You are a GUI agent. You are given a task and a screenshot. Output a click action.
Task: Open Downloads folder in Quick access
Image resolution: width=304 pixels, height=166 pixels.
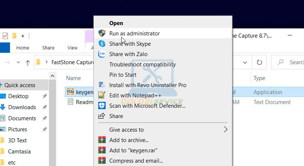pyautogui.click(x=22, y=107)
